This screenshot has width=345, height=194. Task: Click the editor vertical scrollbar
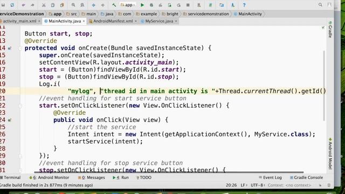[x=324, y=86]
